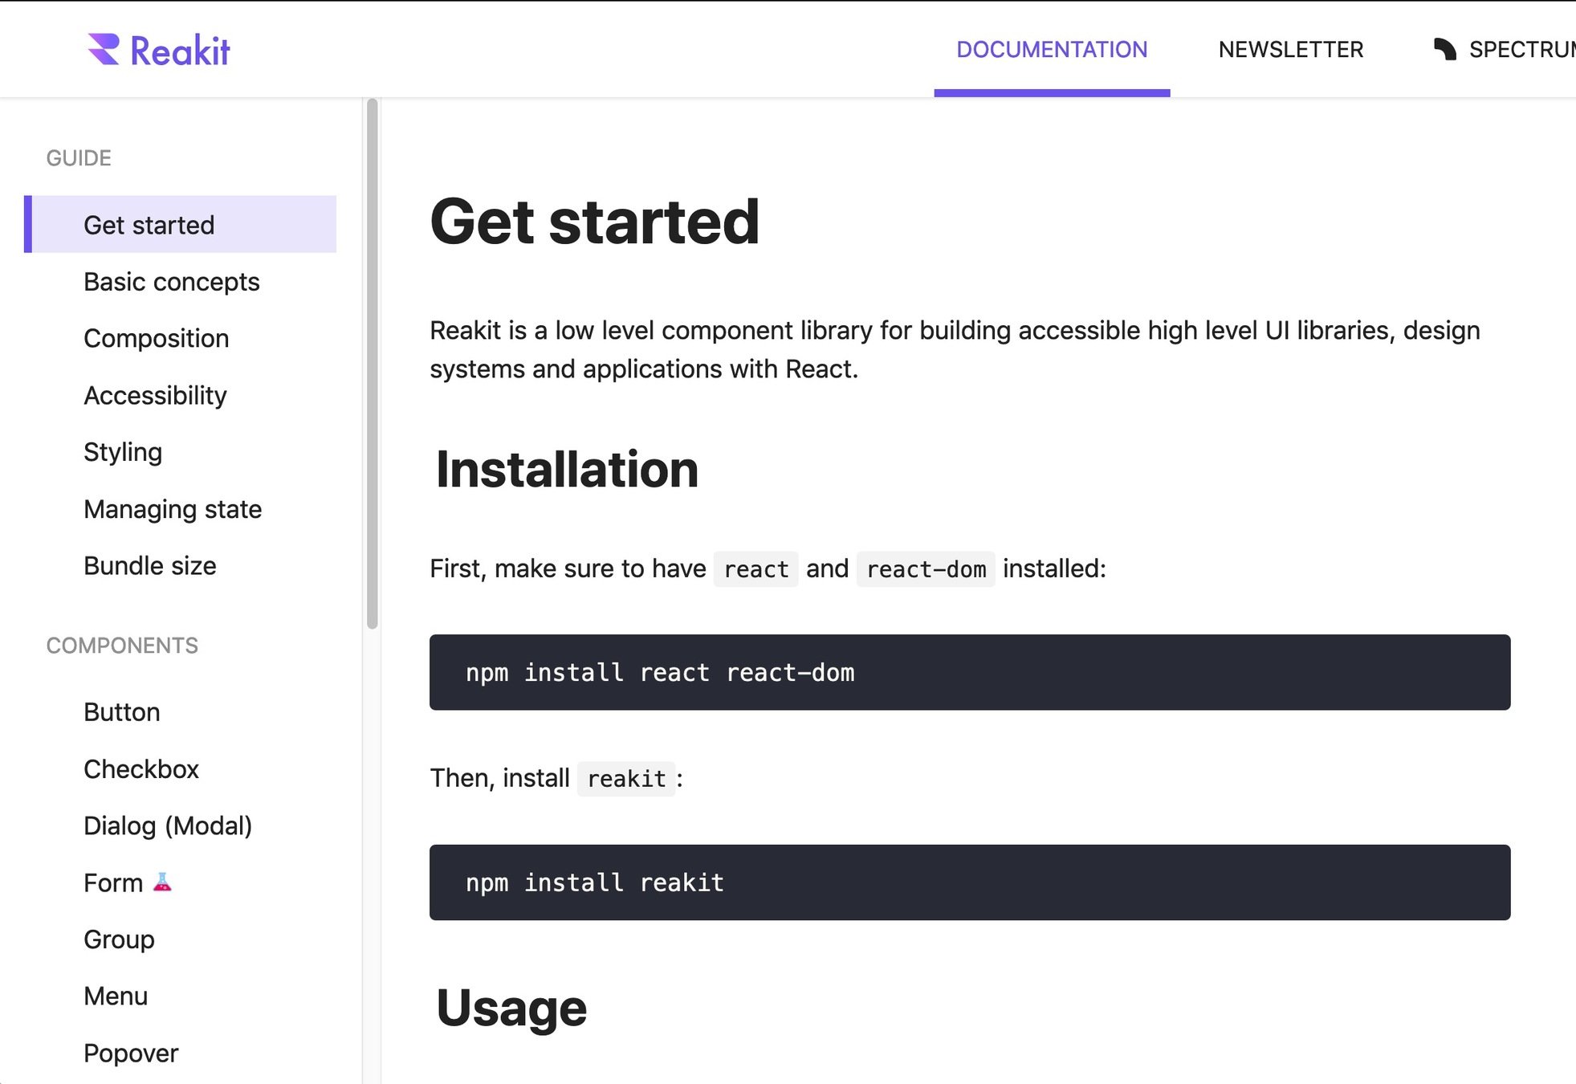Click the sidebar vertical scrollbar
The width and height of the screenshot is (1576, 1084).
coord(372,361)
